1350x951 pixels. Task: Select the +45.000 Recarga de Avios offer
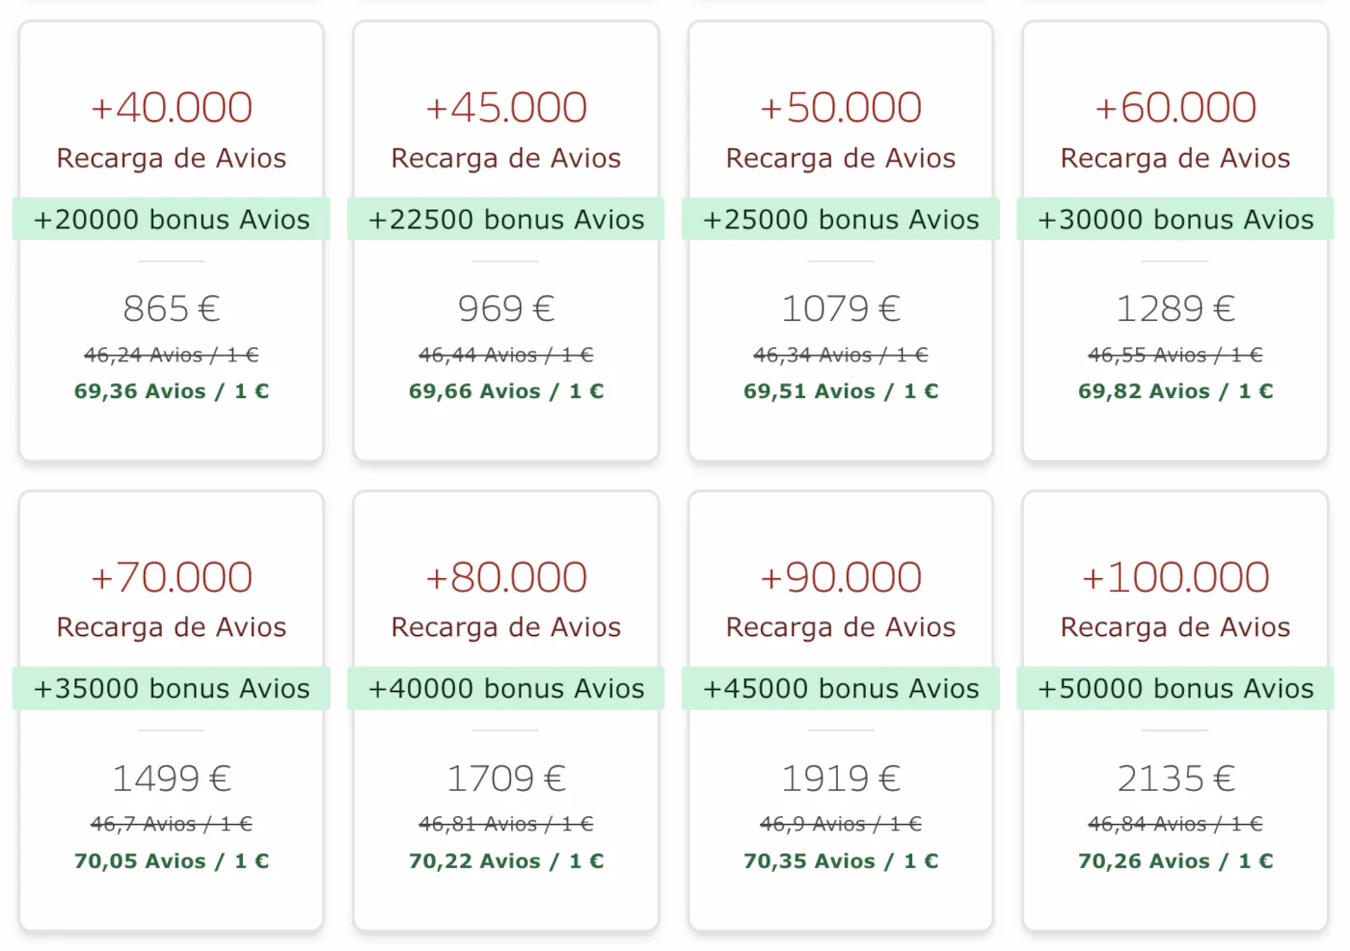(x=505, y=107)
